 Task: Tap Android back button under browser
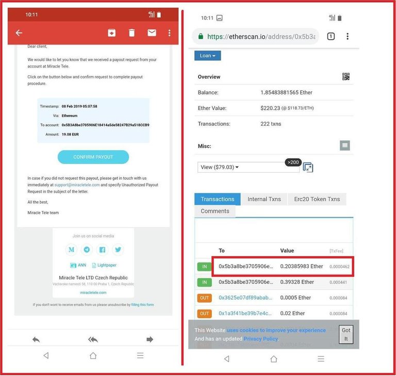[x=227, y=358]
